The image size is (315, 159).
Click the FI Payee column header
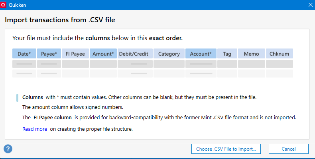pos(75,54)
